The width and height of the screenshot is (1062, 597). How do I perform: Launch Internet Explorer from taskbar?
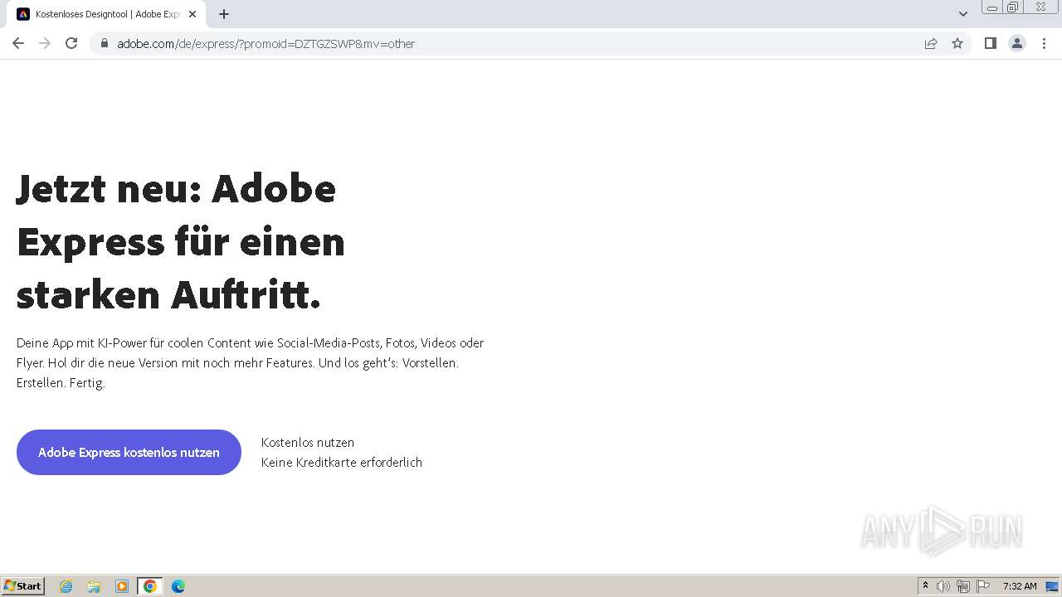pyautogui.click(x=66, y=586)
